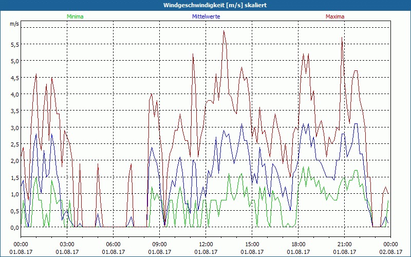Click the red Maxima peak just before 21:00
Screen dimensions: 411x257
click(342, 38)
